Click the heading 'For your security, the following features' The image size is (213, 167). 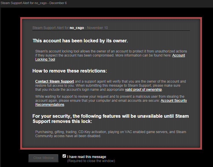111,119
